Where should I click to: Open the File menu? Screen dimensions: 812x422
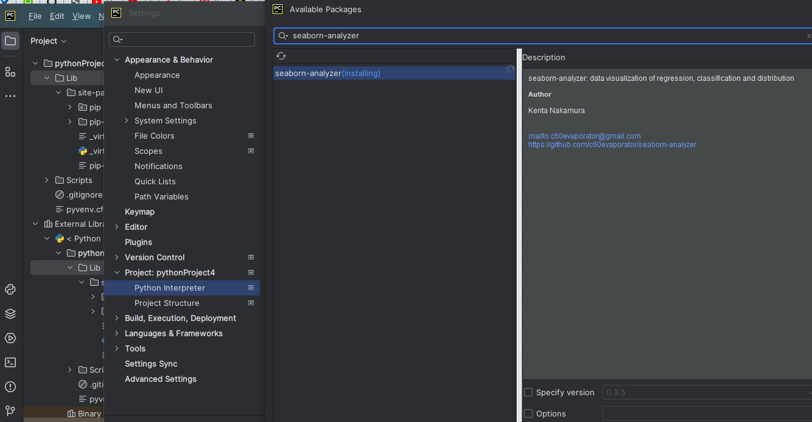click(35, 16)
